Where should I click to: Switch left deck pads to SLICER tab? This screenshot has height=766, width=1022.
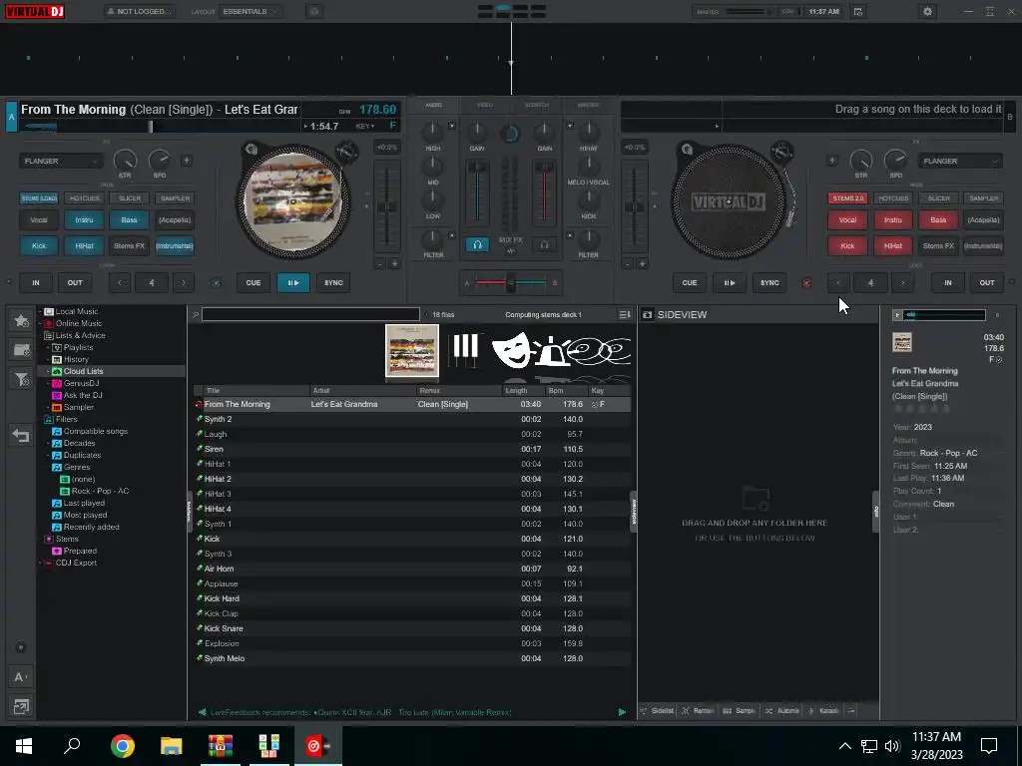(x=129, y=198)
